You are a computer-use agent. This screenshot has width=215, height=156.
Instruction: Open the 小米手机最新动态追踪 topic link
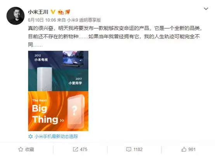pos(56,136)
